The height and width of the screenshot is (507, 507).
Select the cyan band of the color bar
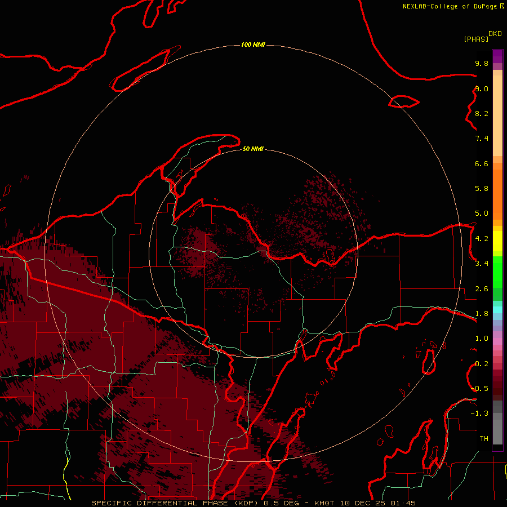tap(497, 310)
